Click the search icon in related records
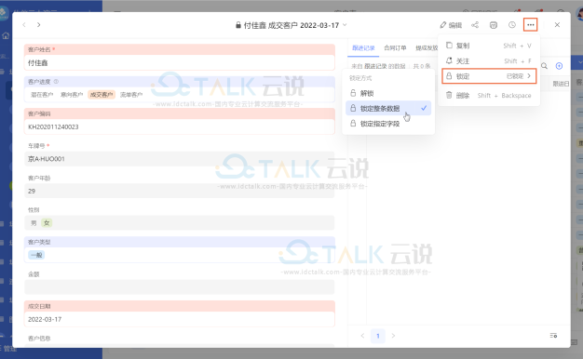The image size is (583, 359). click(x=544, y=66)
